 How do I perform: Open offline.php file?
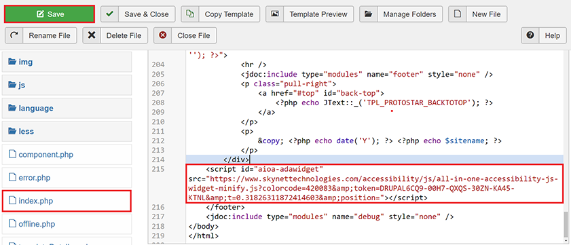pyautogui.click(x=67, y=223)
